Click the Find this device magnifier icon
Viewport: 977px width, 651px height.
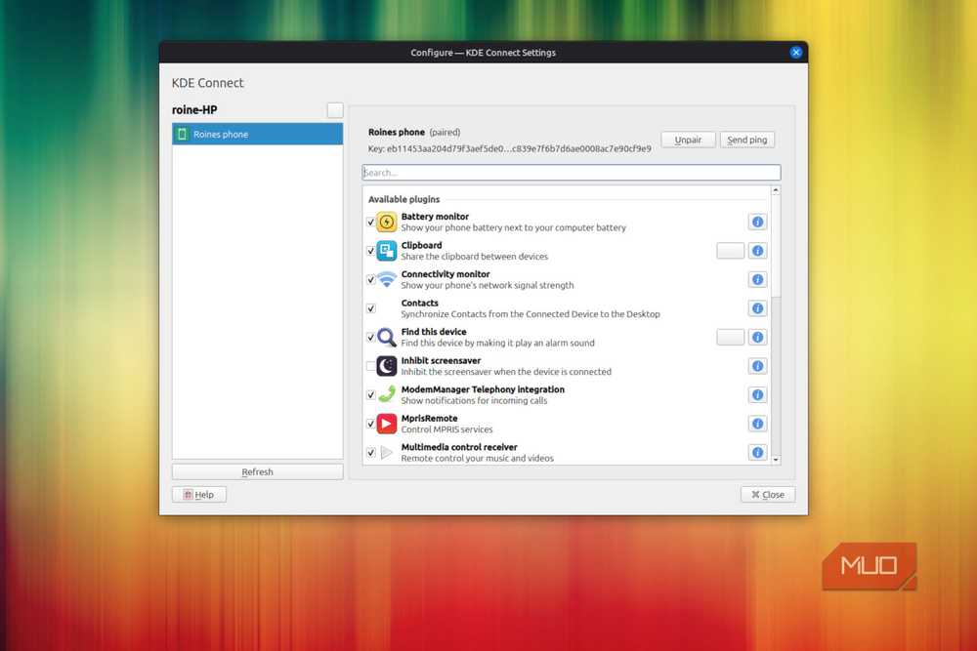(386, 338)
